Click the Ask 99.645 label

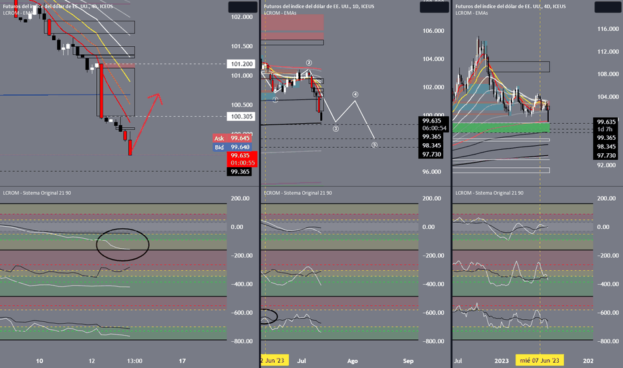pos(232,138)
